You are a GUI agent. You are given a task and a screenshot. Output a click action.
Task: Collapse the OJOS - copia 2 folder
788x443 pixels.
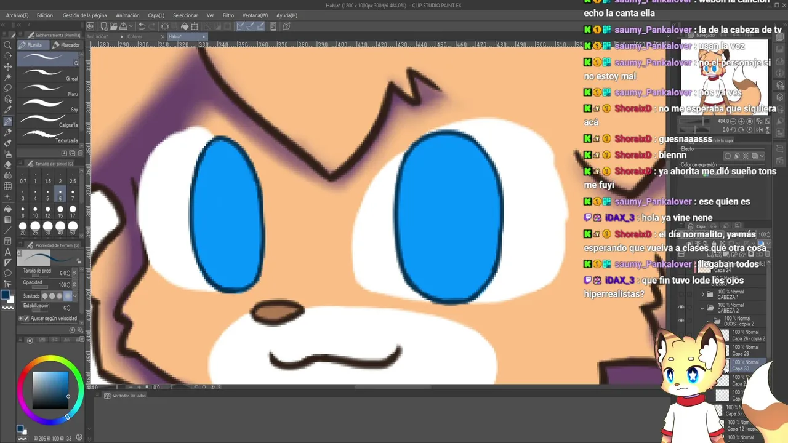(710, 321)
